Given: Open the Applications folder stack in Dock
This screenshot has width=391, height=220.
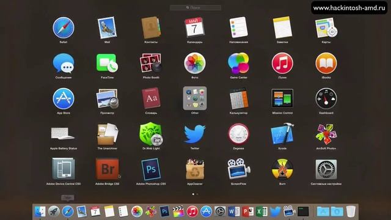Looking at the screenshot, I should (323, 212).
